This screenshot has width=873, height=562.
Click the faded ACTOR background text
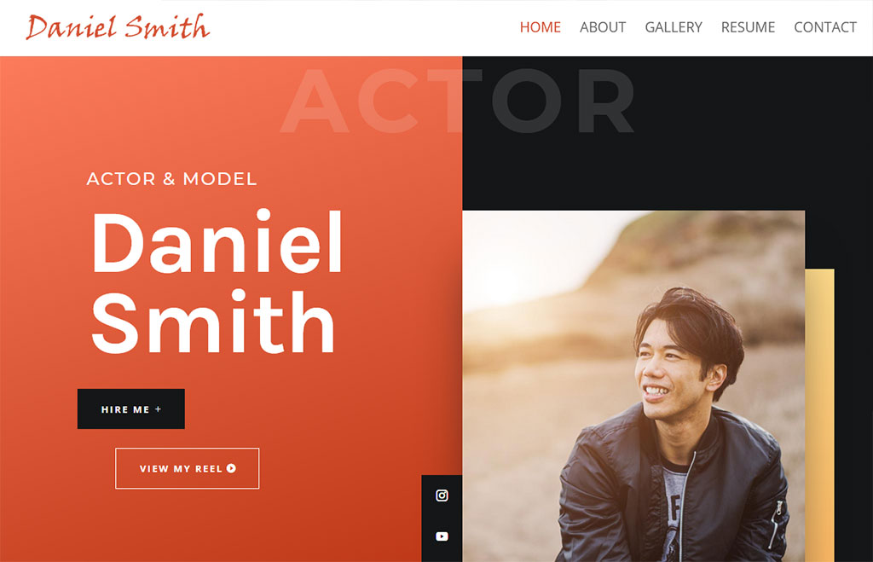[x=457, y=101]
